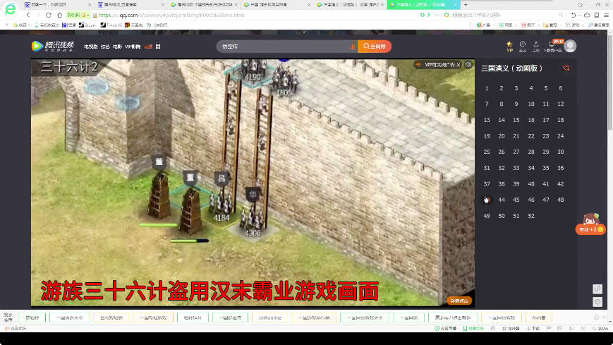Click the sidebar feedback icon

(x=597, y=302)
